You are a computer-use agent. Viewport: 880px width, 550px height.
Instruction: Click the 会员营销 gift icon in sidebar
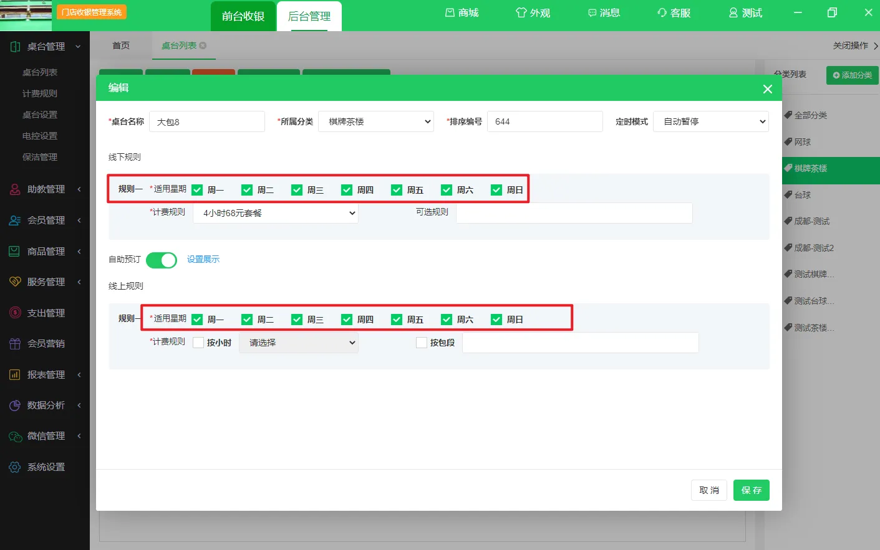[x=15, y=344]
